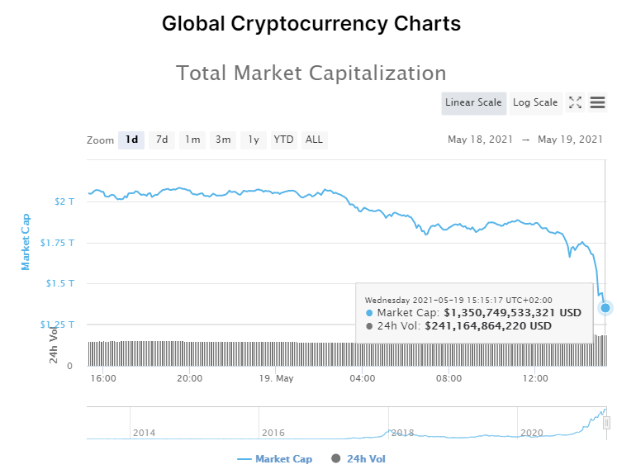Switch to Log Scale
Image resolution: width=617 pixels, height=474 pixels.
click(x=535, y=103)
